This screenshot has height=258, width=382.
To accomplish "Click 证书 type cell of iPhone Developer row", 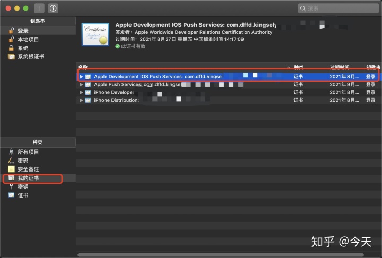I will 298,92.
